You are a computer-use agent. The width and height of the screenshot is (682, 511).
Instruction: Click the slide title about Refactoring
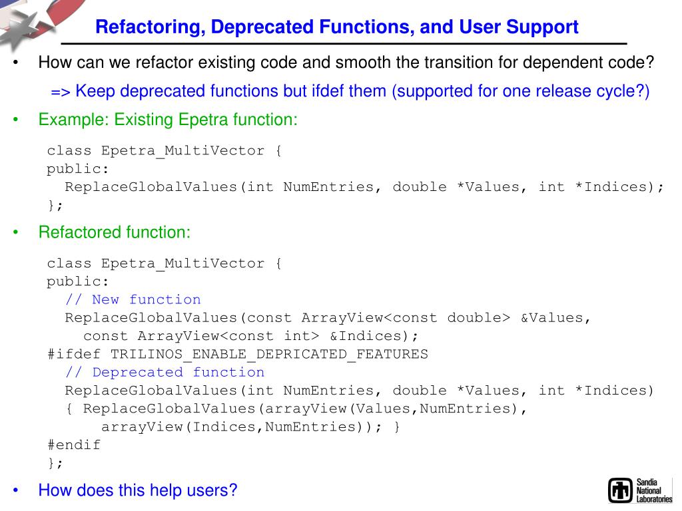point(336,27)
